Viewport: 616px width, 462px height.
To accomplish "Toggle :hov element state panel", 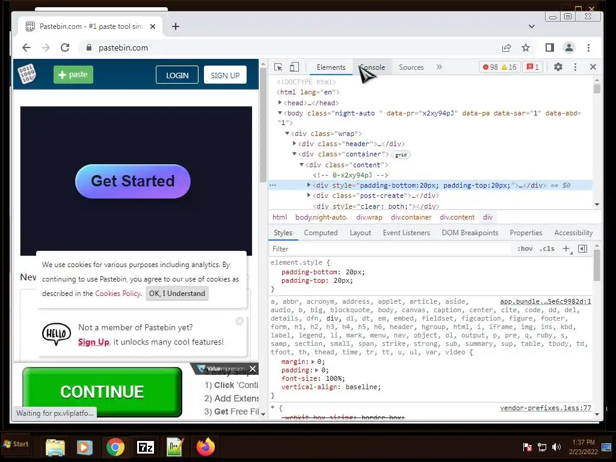I will click(x=525, y=248).
